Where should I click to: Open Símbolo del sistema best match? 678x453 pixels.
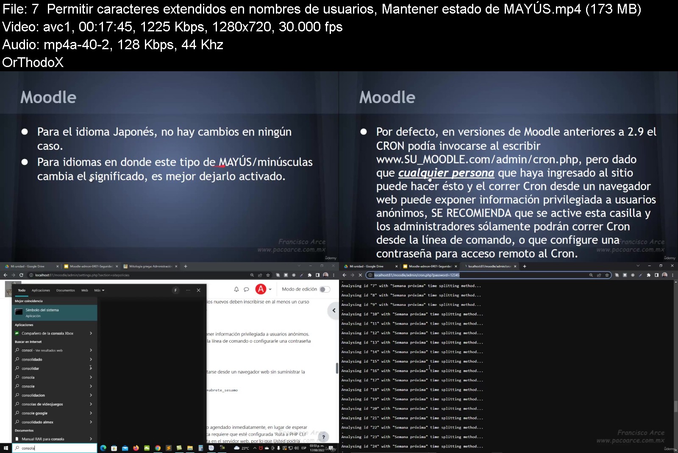point(55,313)
